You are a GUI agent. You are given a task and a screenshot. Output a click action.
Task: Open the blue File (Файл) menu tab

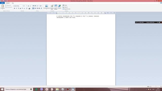point(2,3)
